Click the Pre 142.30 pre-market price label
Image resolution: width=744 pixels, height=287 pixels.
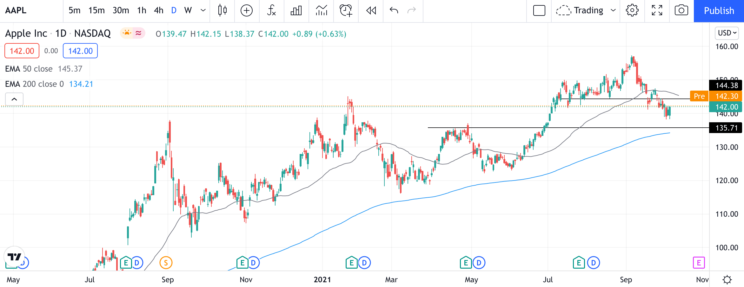coord(716,96)
